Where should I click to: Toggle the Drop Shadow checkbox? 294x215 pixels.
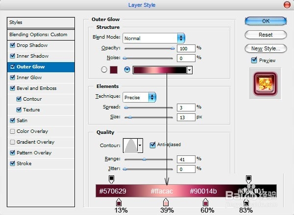pos(12,45)
